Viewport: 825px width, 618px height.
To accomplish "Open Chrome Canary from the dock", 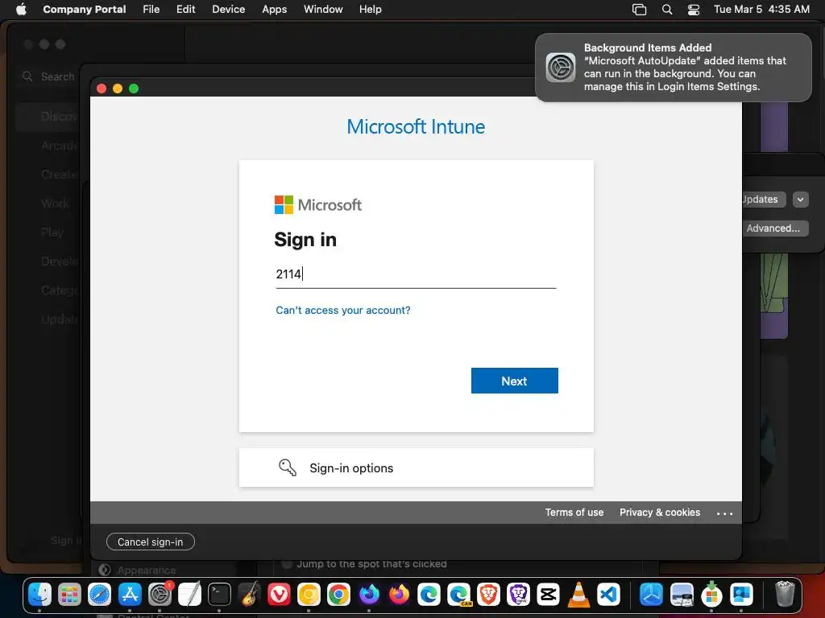I will [x=309, y=595].
